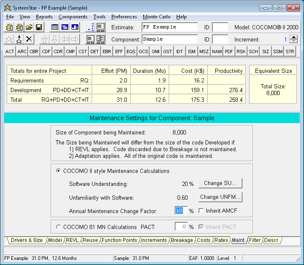Screen dimensions: 304x265
Task: Click the grayed-out outline star icon
Action: (9, 39)
